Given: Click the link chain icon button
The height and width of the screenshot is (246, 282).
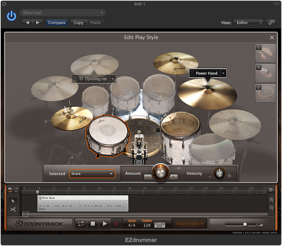Looking at the screenshot, I should 271,23.
